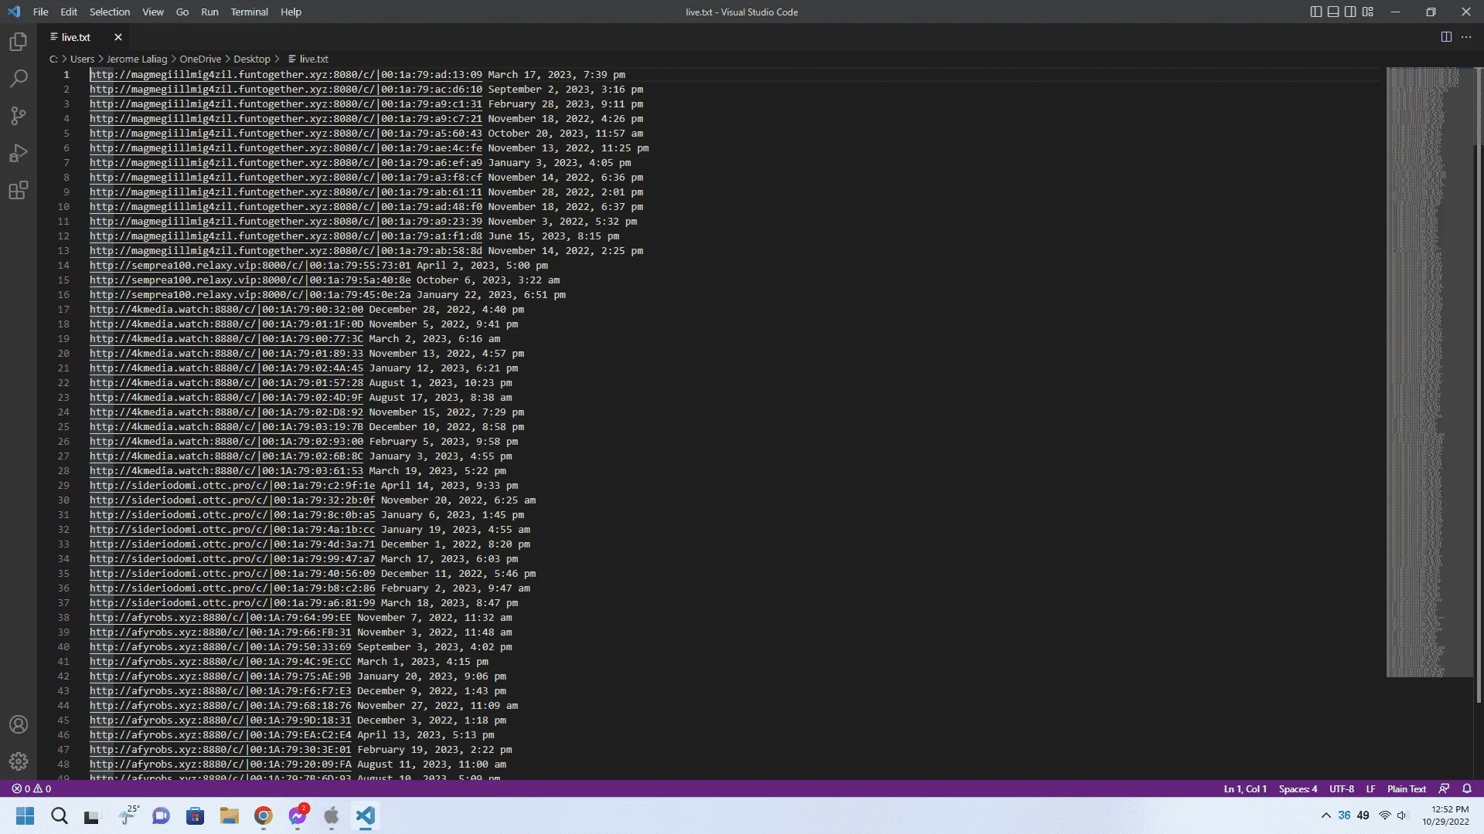Open the Selection menu
1484x834 pixels.
coord(110,12)
